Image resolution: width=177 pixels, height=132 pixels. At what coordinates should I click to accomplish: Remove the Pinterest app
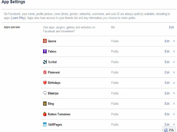click(x=174, y=72)
